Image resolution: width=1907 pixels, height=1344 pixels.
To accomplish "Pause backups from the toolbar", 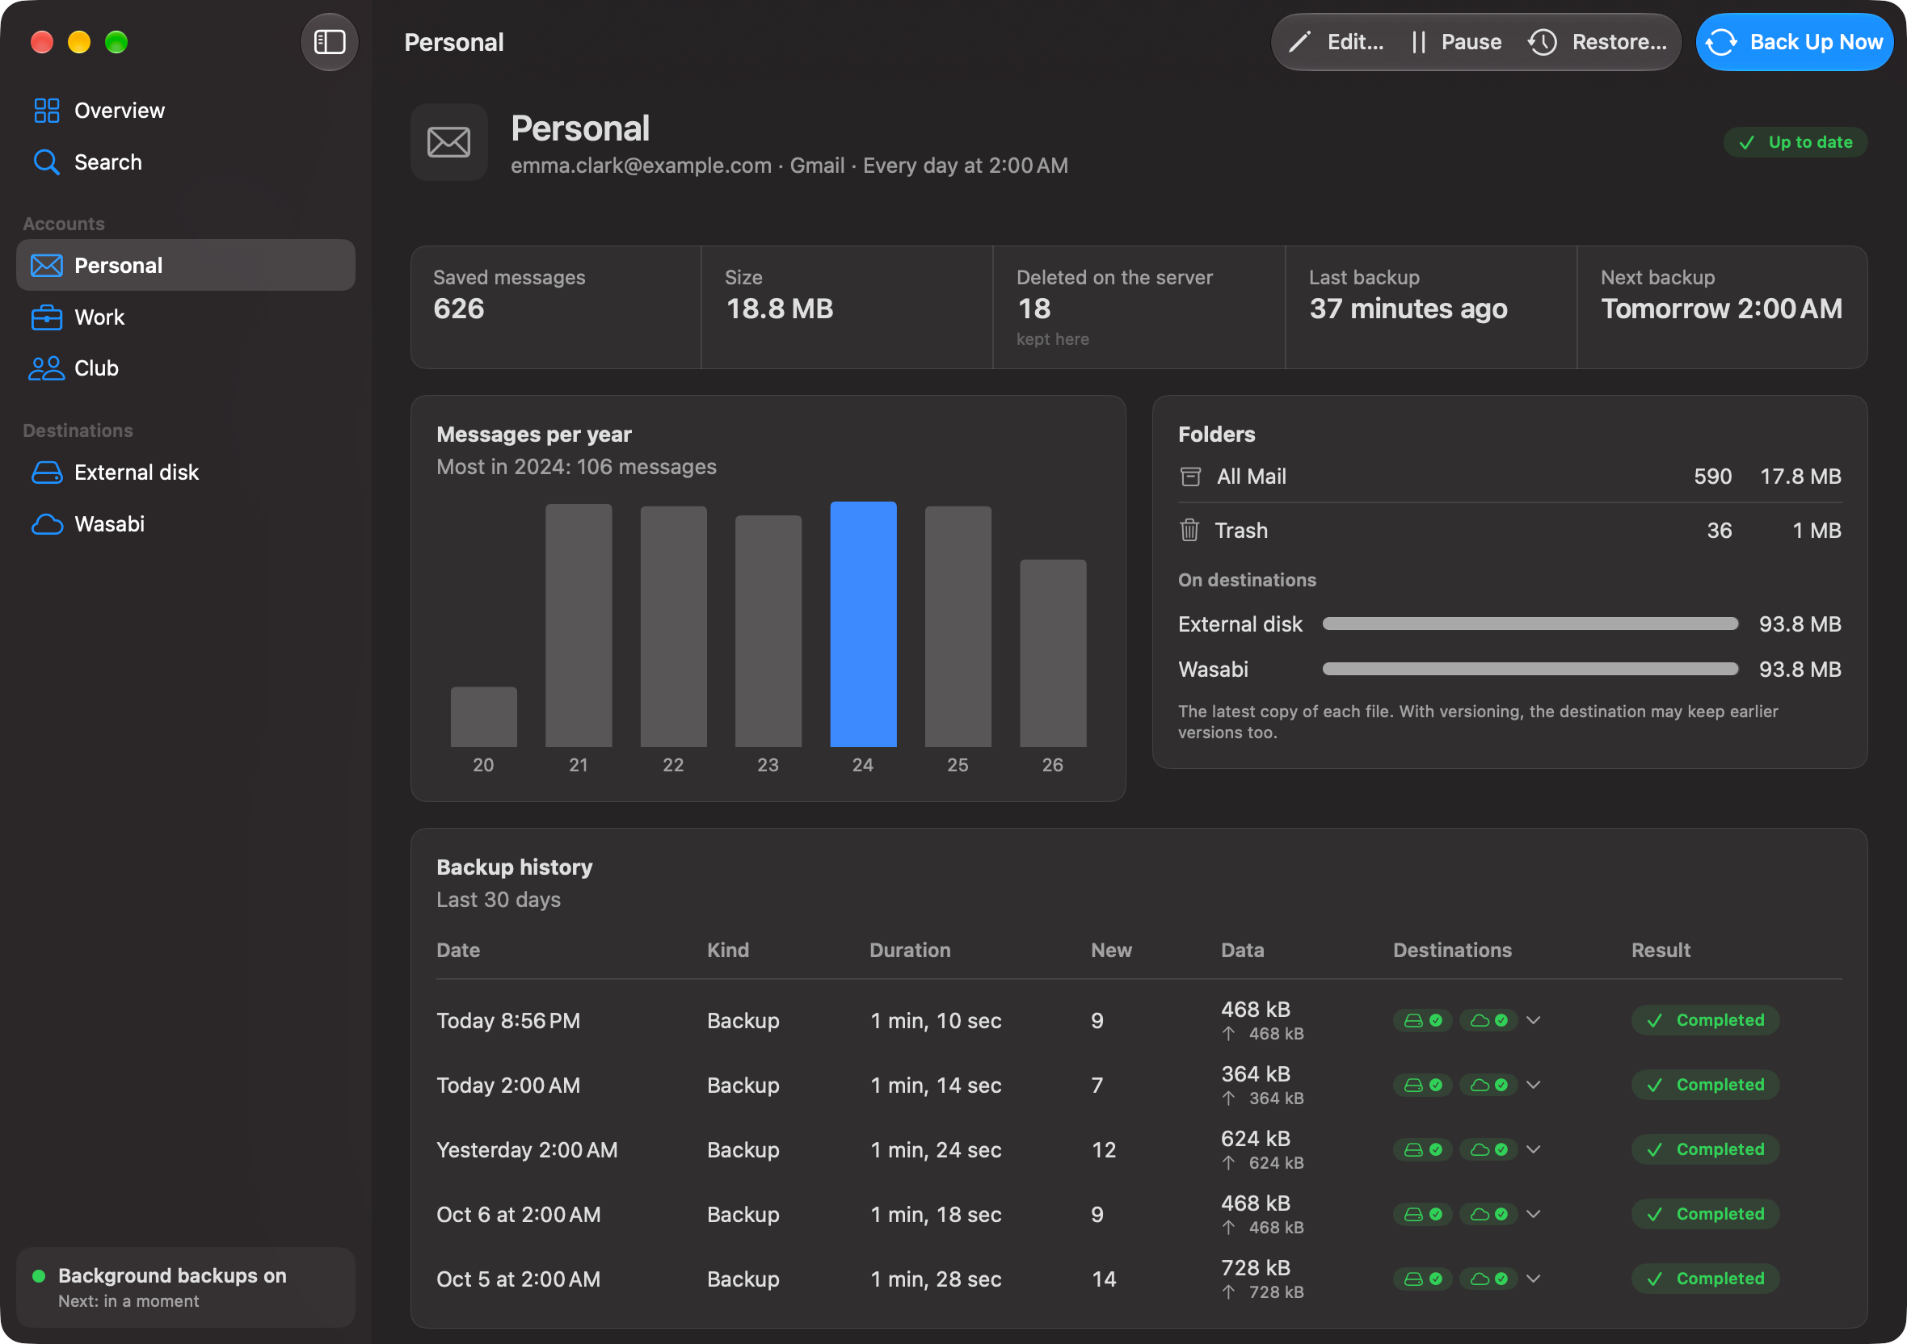I will point(1457,41).
